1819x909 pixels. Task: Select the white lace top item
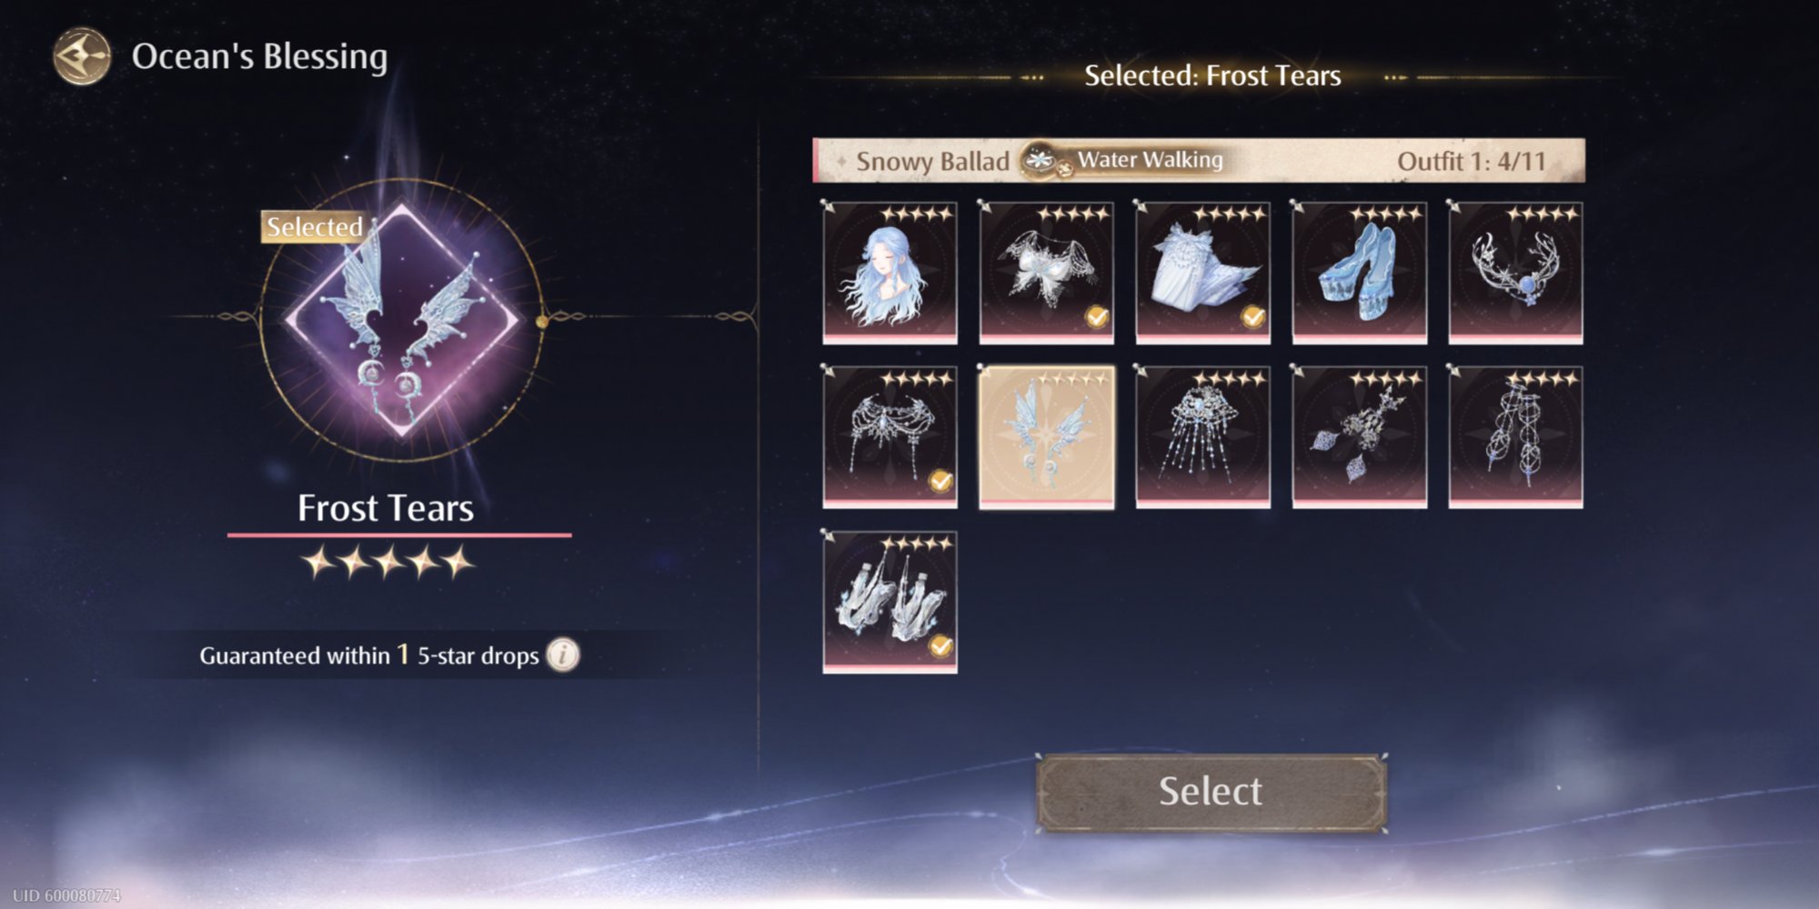point(1046,273)
